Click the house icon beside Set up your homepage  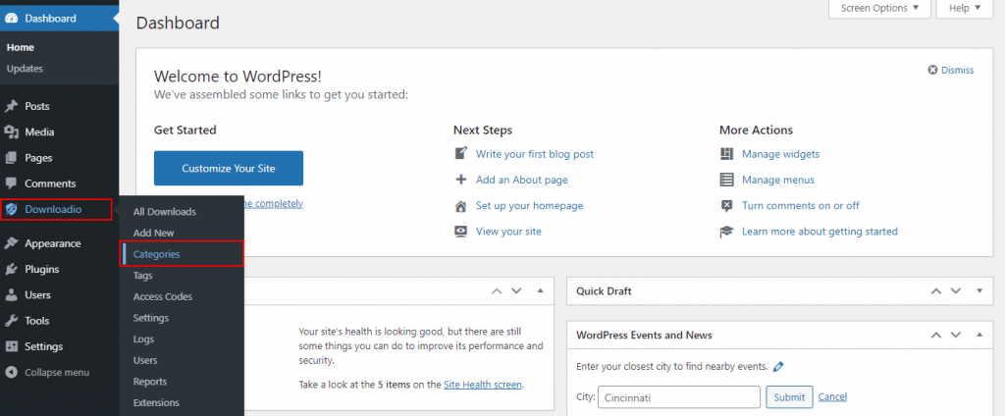[460, 206]
